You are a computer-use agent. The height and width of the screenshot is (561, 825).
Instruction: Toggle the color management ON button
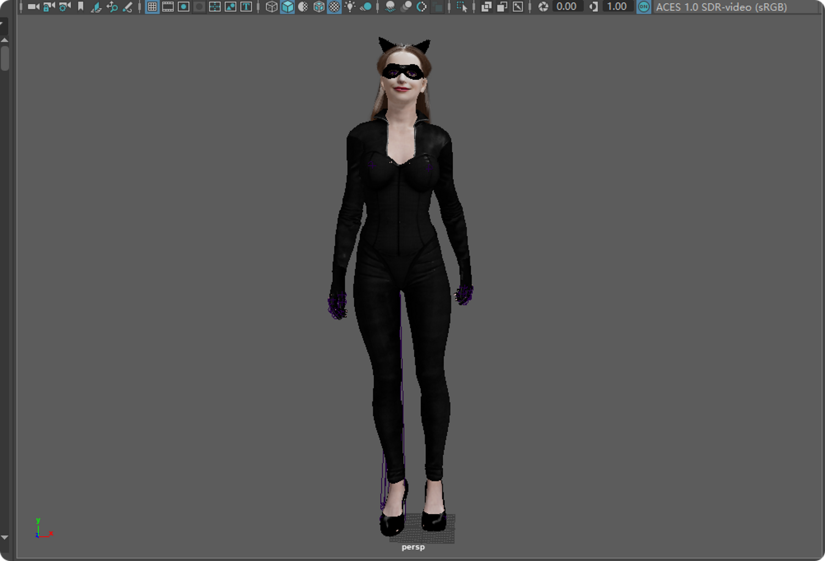643,7
